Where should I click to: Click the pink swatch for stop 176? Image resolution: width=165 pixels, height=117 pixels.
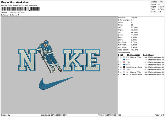[x=124, y=62]
